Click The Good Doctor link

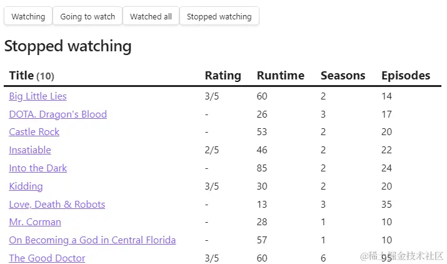pyautogui.click(x=47, y=258)
